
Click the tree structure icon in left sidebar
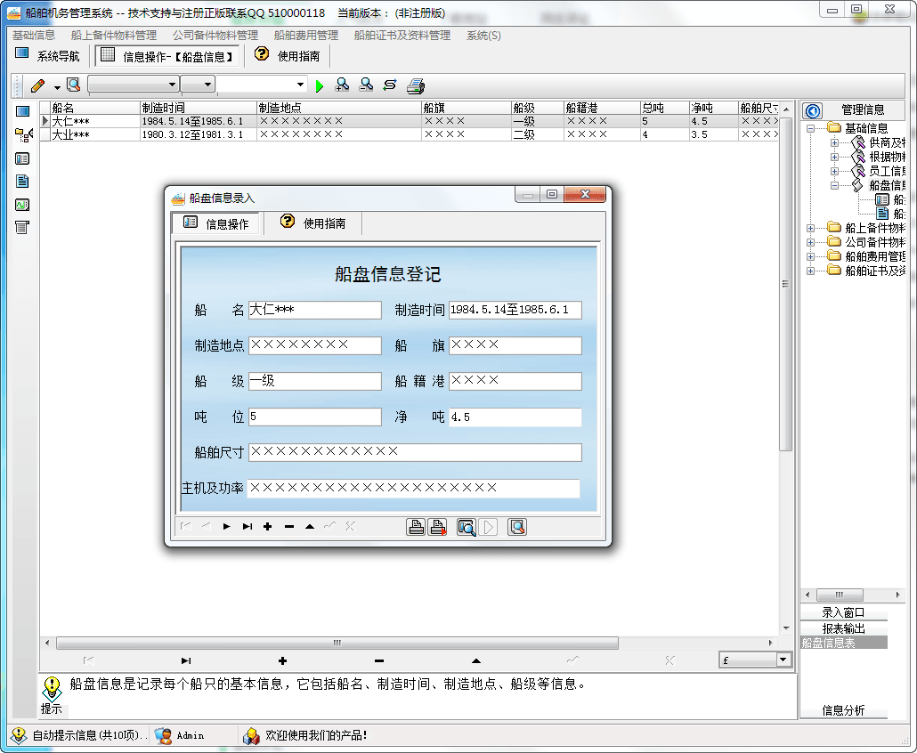click(x=22, y=134)
